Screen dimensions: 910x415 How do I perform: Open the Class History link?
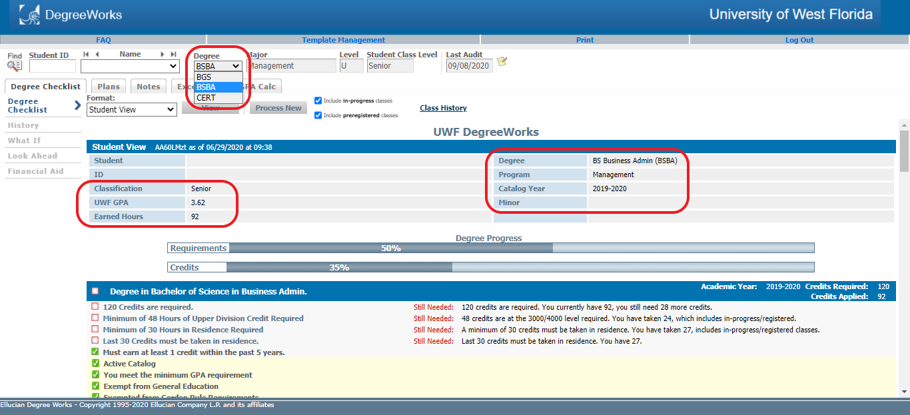(443, 108)
